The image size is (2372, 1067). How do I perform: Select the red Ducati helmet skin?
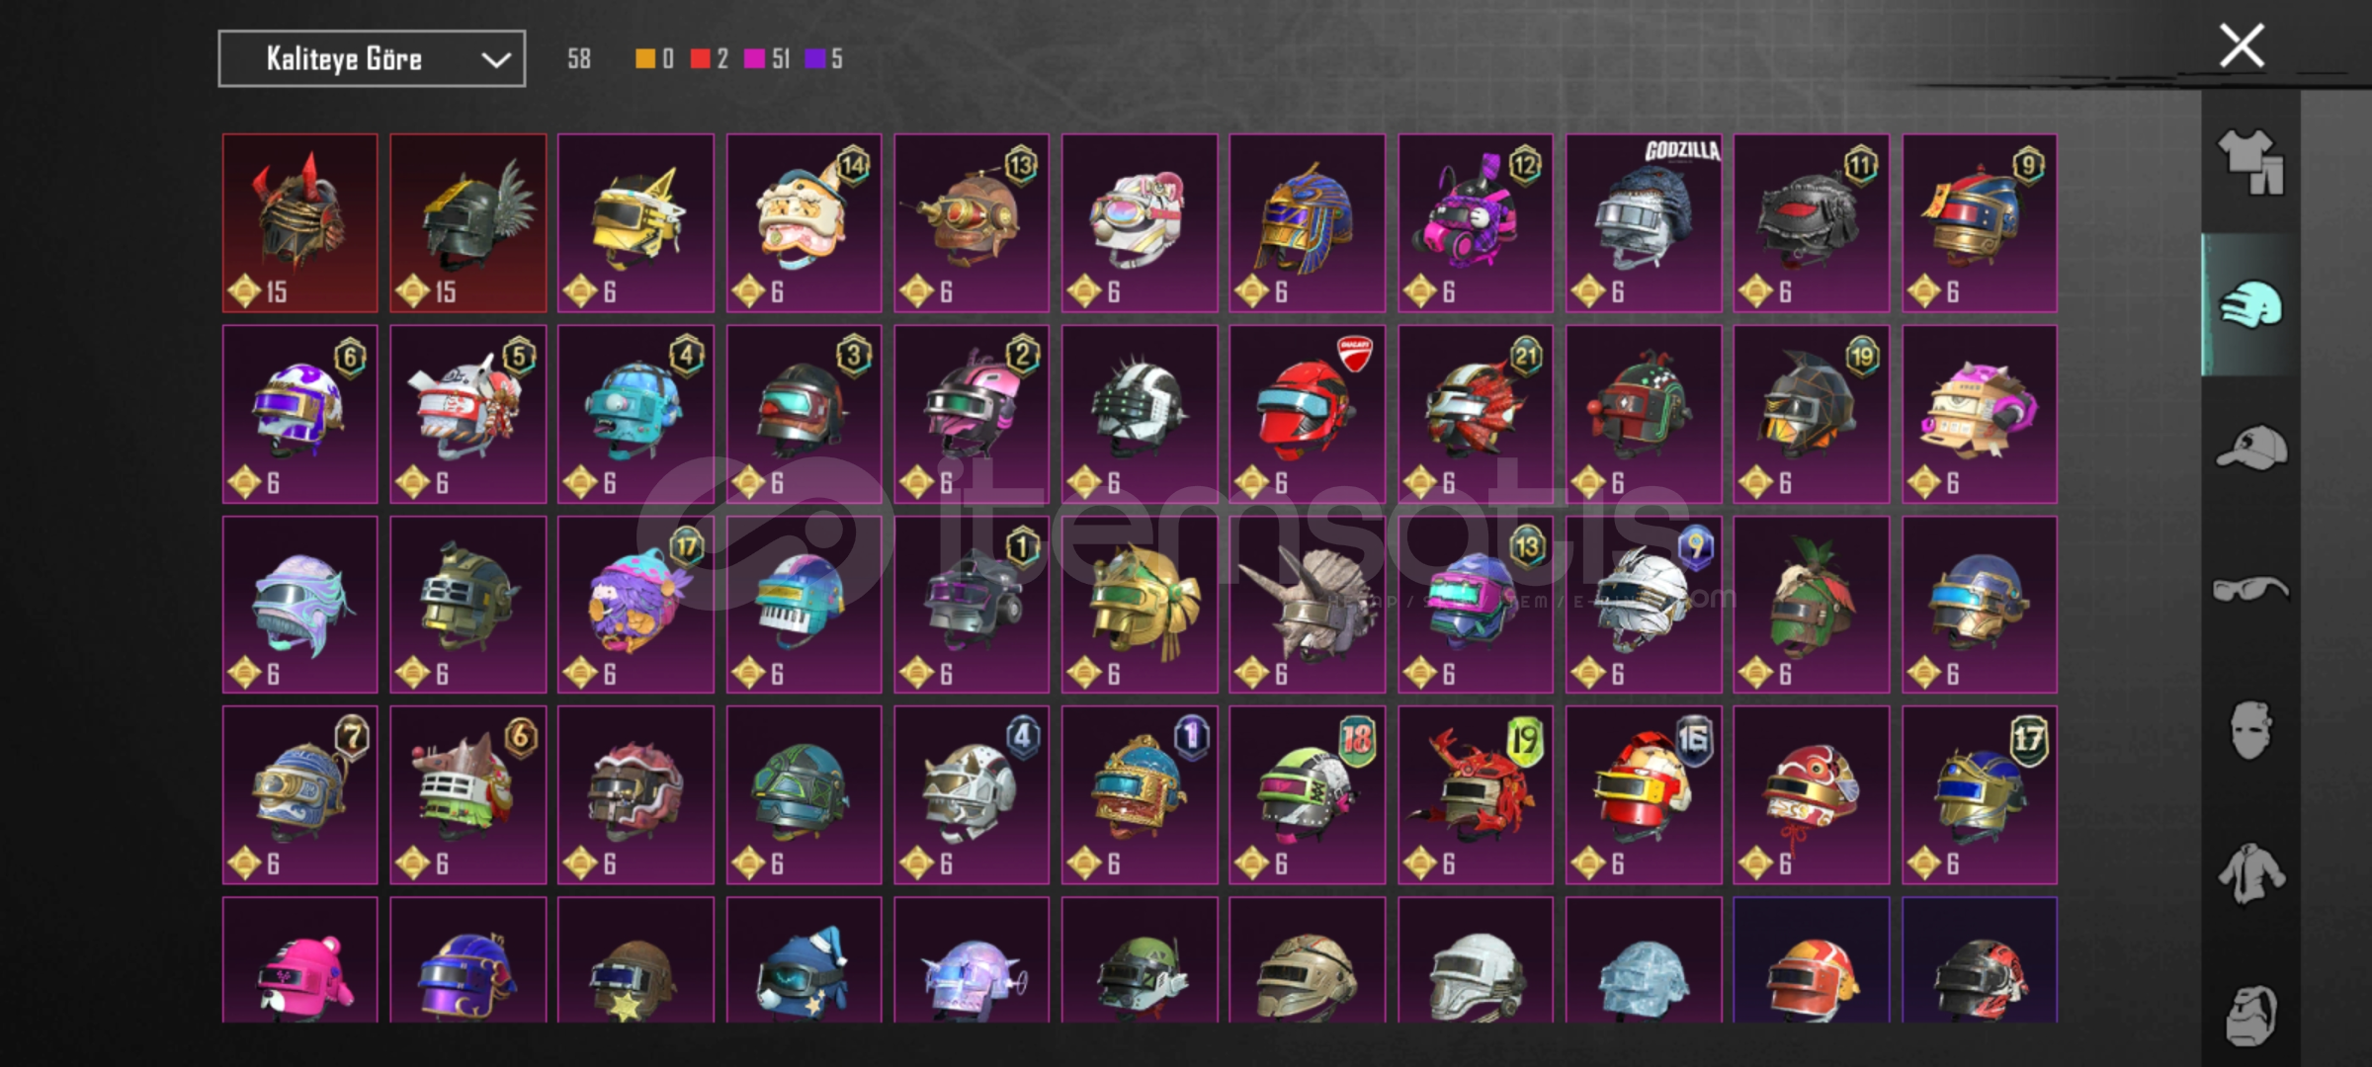[x=1308, y=414]
